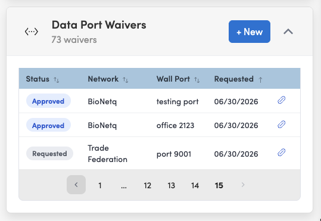Image resolution: width=321 pixels, height=221 pixels.
Task: Click 06/30/2026 date in port 9001 row
Action: 236,154
